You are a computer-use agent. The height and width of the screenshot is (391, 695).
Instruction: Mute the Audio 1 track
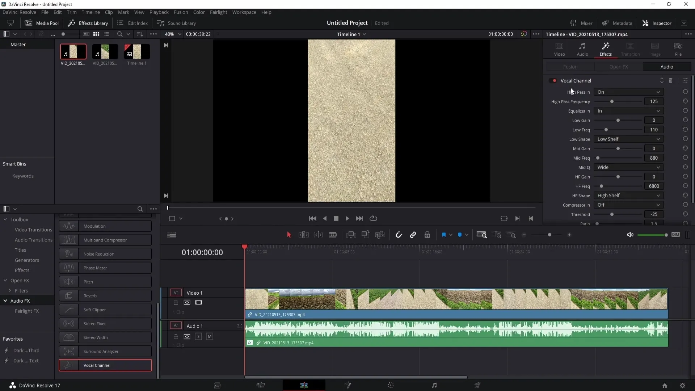pos(210,337)
